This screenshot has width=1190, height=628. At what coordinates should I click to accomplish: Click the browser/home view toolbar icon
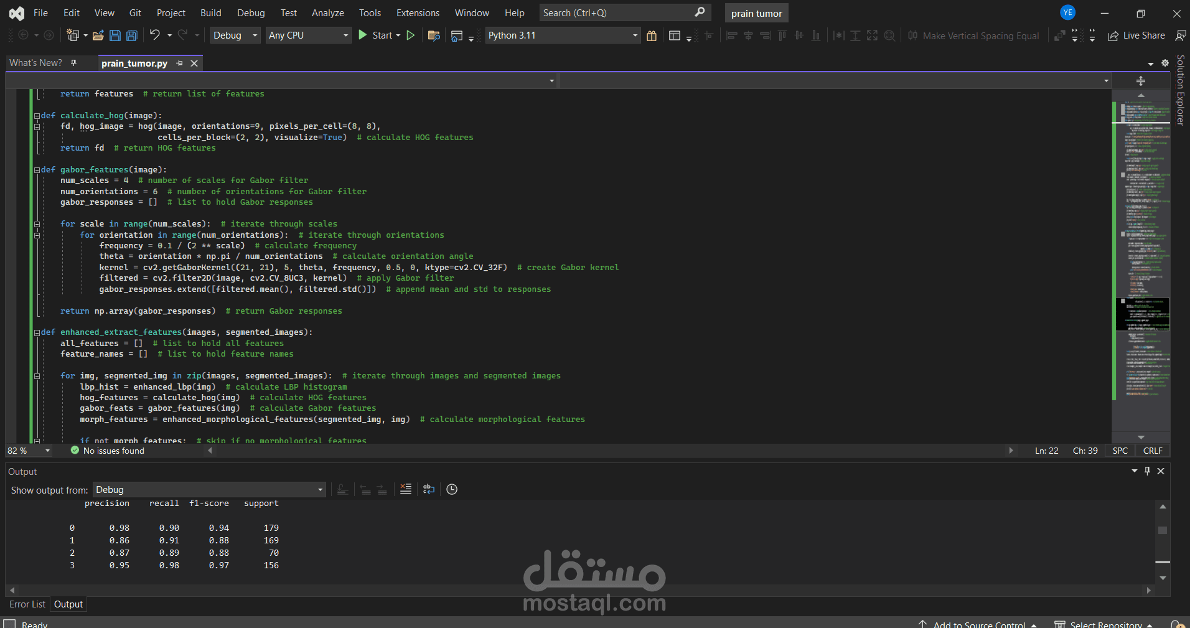click(x=457, y=36)
